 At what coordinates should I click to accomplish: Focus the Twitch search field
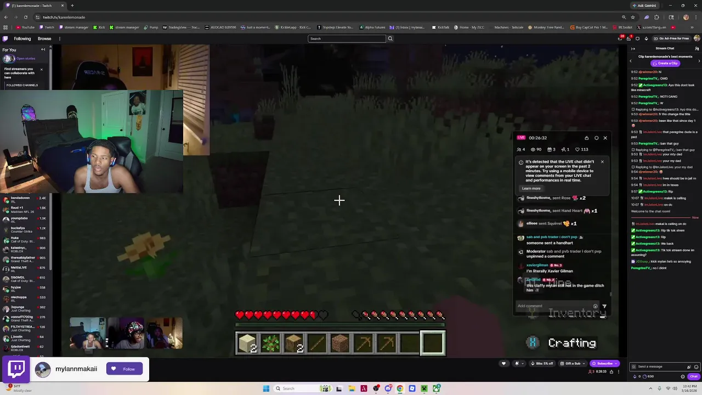tap(347, 38)
